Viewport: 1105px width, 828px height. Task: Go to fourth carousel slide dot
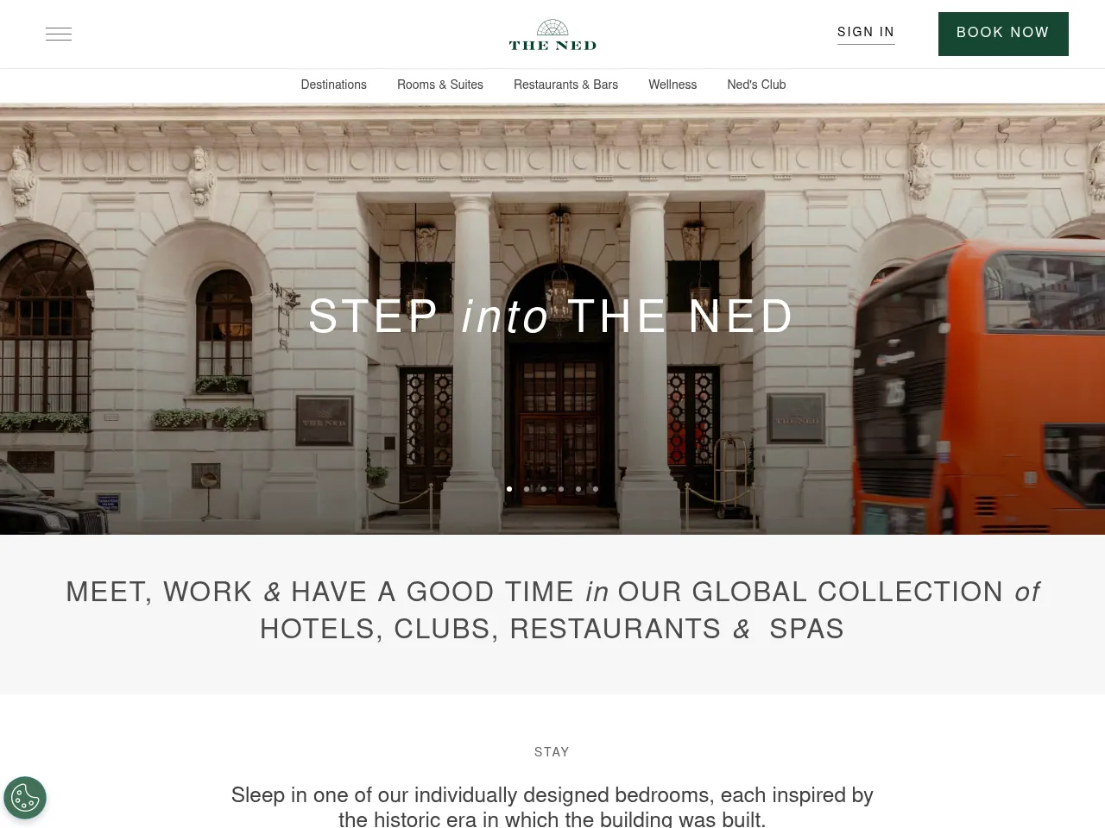[x=561, y=489]
